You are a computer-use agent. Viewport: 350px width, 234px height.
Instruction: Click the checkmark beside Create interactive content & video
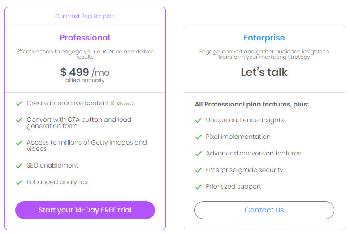click(x=19, y=103)
